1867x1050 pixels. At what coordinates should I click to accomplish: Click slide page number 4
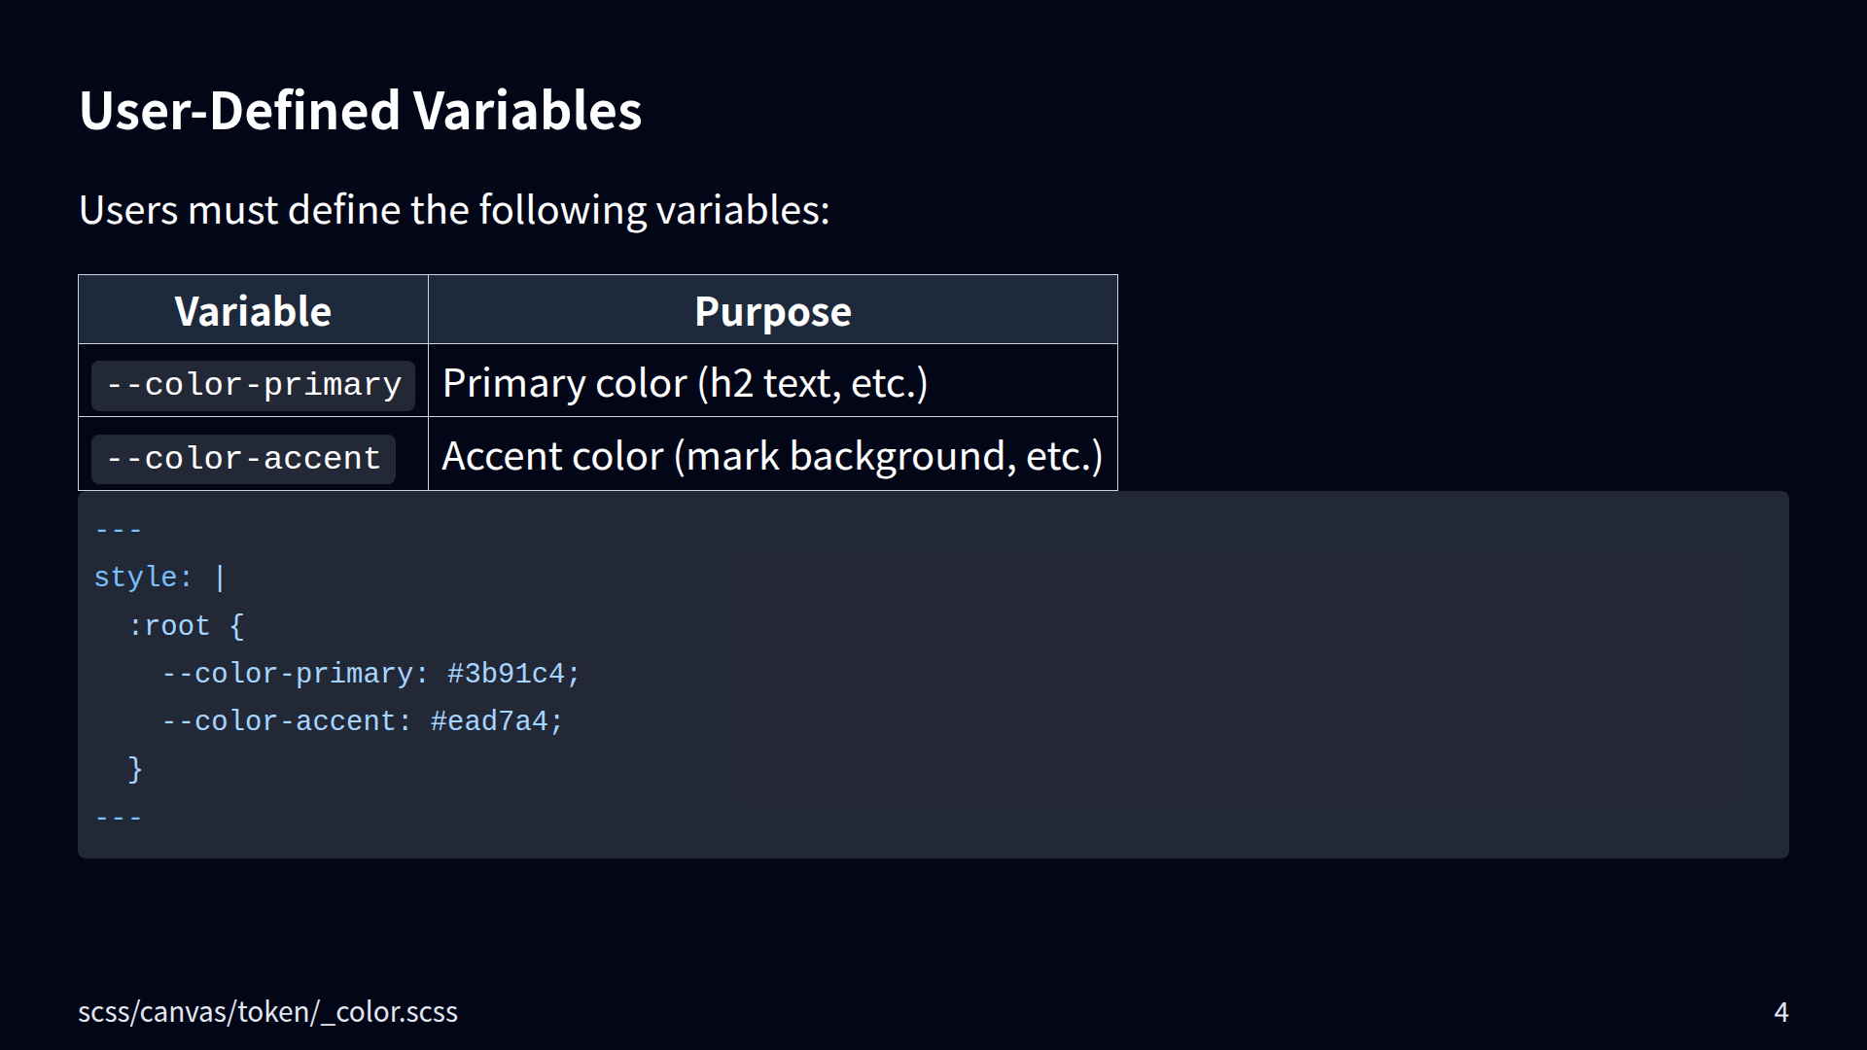pos(1780,1012)
